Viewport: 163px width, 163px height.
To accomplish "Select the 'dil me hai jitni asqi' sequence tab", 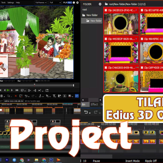I will click(32, 101).
